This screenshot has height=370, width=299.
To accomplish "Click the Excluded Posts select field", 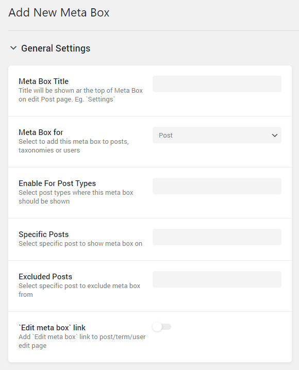I will click(217, 279).
